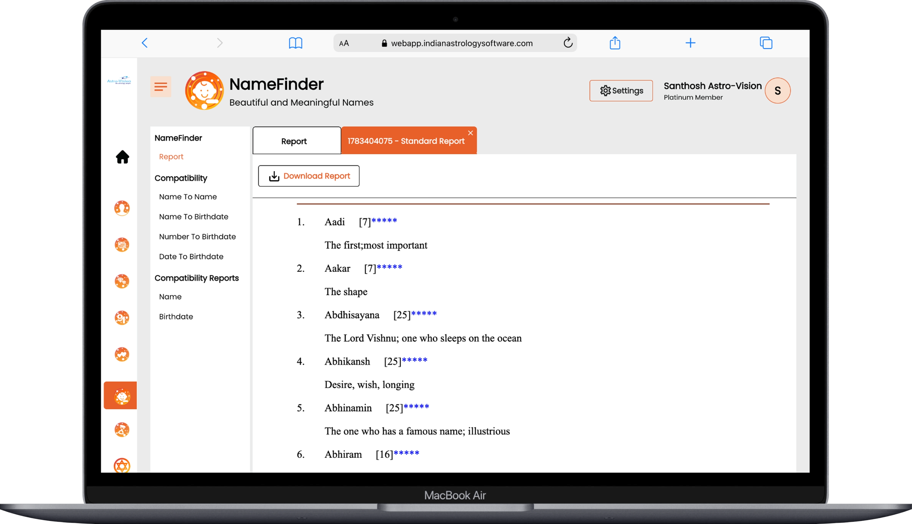Click the [16] number beside Abhiram
Viewport: 912px width, 524px height.
pyautogui.click(x=384, y=454)
